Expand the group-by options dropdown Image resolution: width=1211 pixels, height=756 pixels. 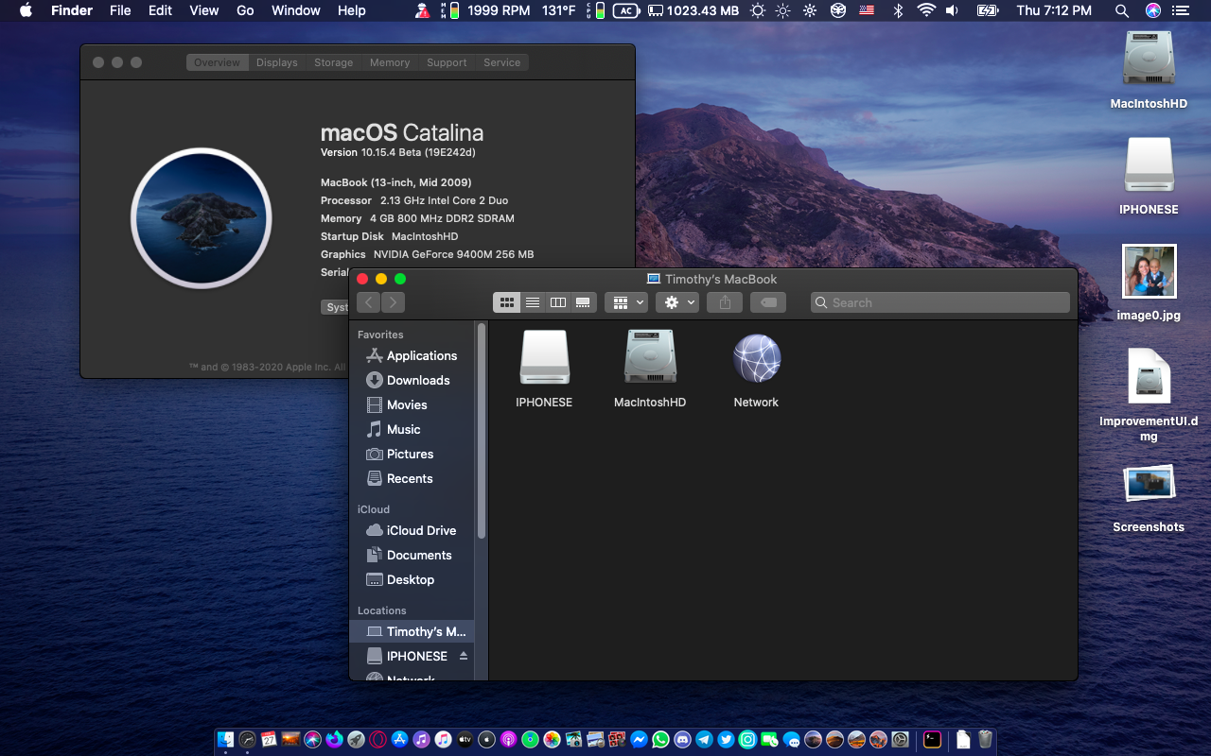point(626,302)
